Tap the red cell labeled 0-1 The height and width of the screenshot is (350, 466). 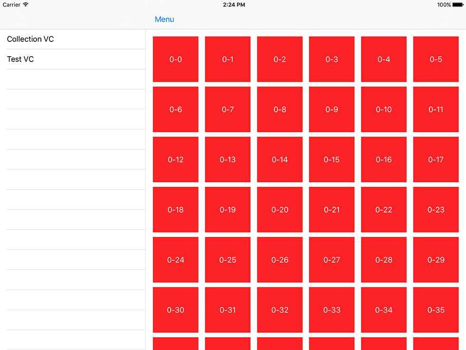(x=228, y=59)
